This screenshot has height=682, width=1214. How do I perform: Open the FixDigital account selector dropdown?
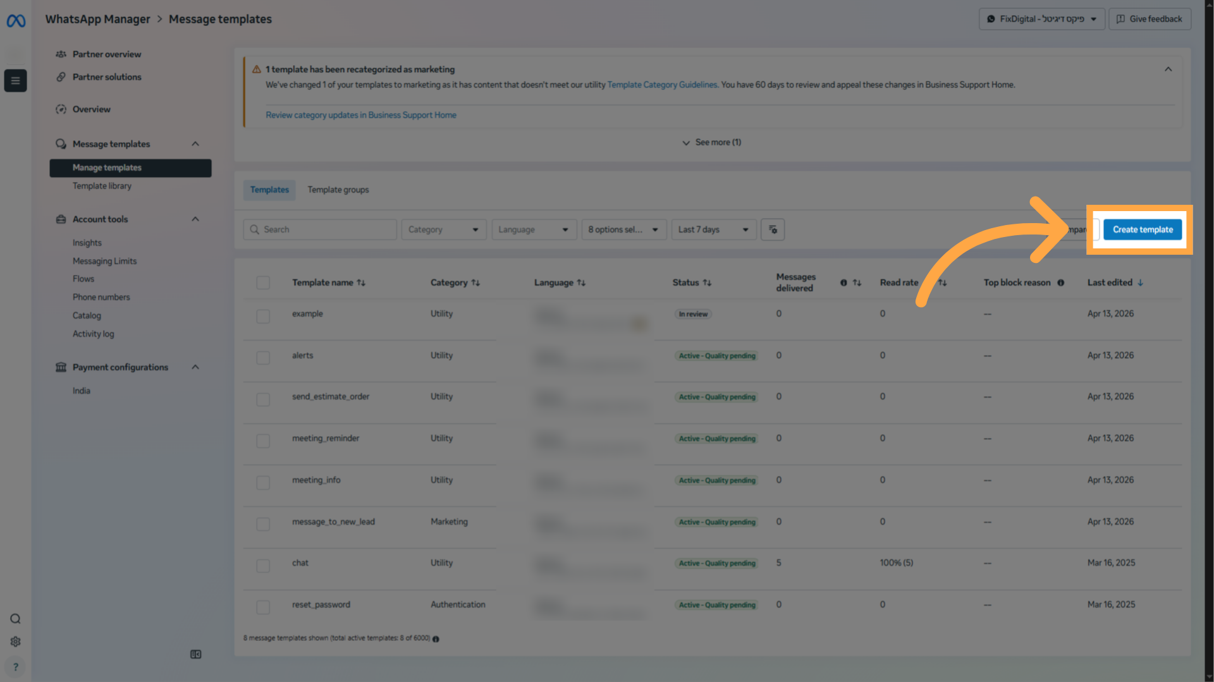pos(1042,19)
